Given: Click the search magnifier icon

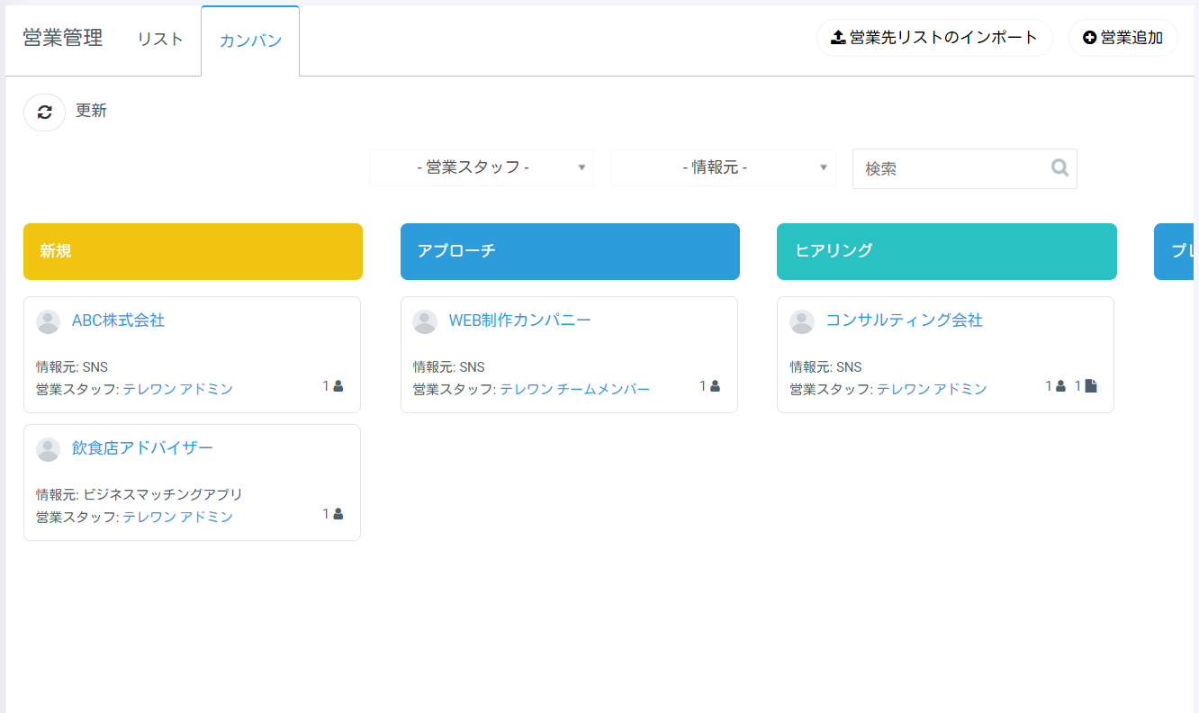Looking at the screenshot, I should click(x=1059, y=168).
